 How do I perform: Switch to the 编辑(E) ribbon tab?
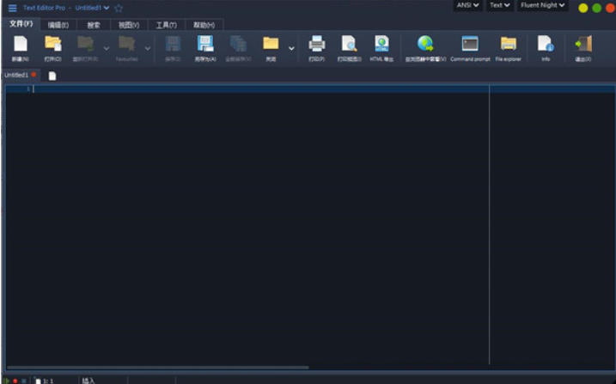pyautogui.click(x=58, y=25)
